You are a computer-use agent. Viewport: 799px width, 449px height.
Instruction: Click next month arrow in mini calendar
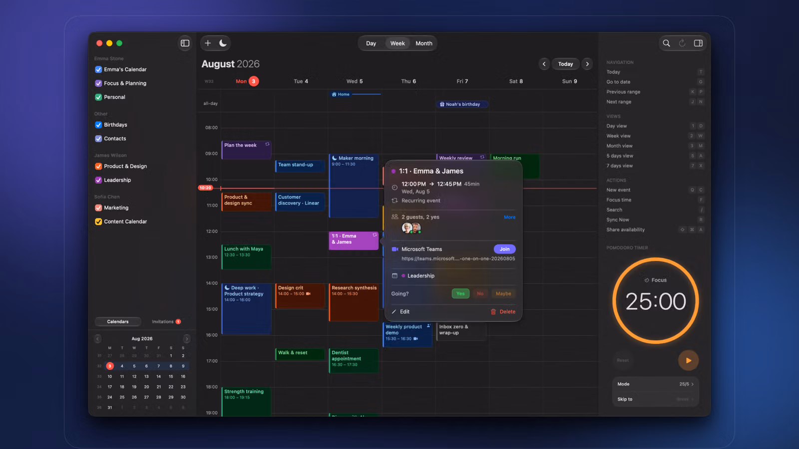(x=187, y=339)
